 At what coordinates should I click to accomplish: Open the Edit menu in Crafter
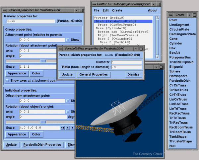105,11
